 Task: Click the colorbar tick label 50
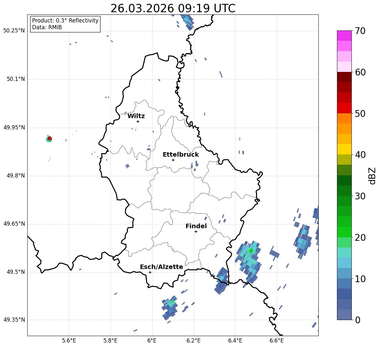[360, 114]
